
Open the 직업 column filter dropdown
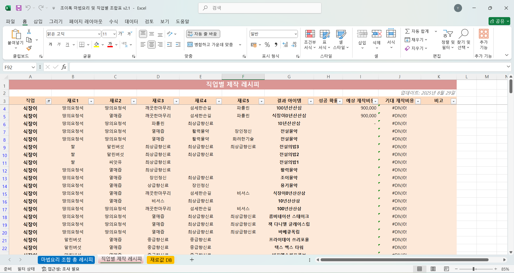[48, 101]
